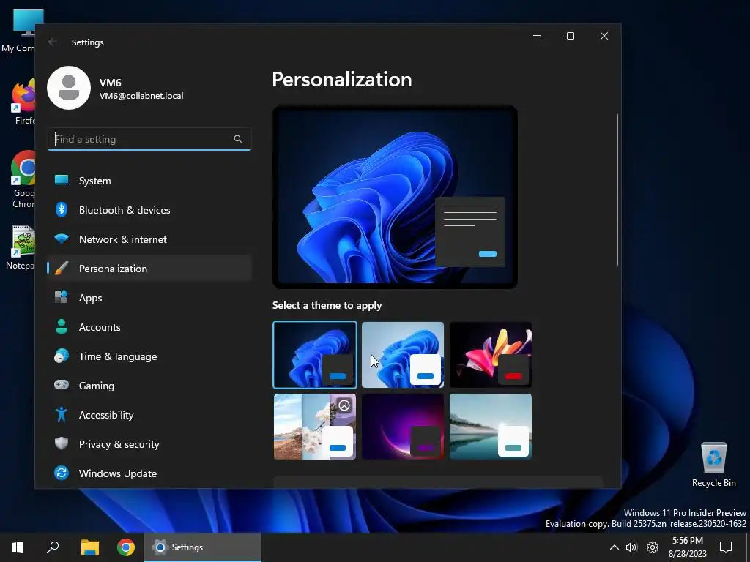Click the System monitor icon in sidebar
Image resolution: width=750 pixels, height=562 pixels.
coord(62,180)
